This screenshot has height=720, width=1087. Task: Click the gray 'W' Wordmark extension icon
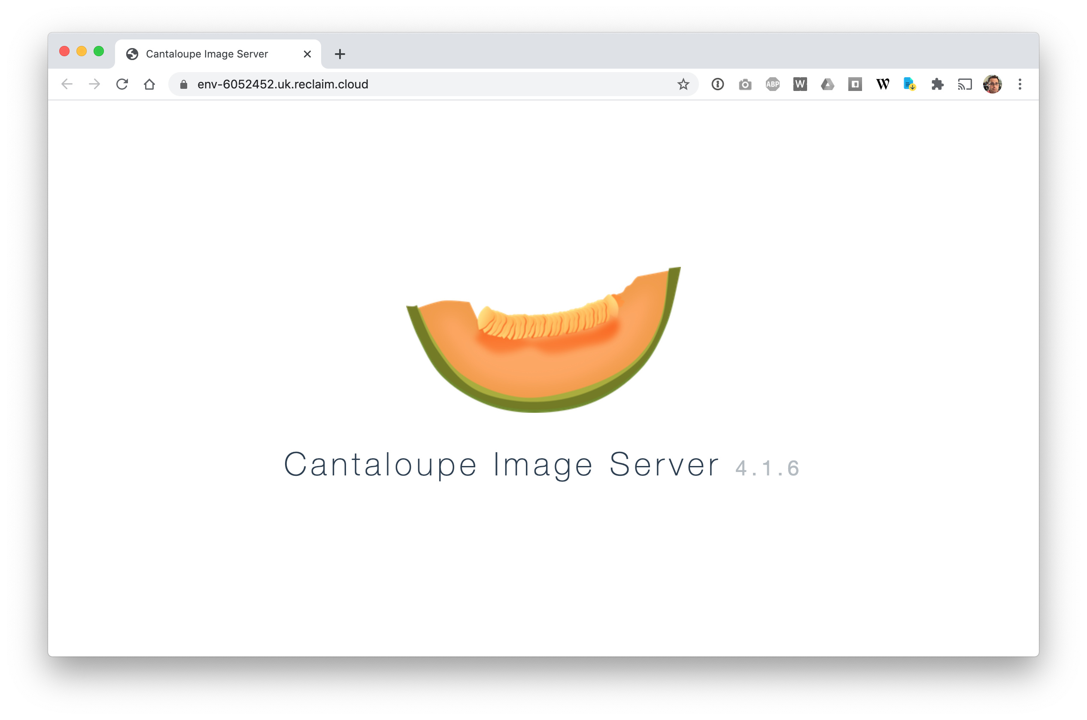tap(800, 84)
